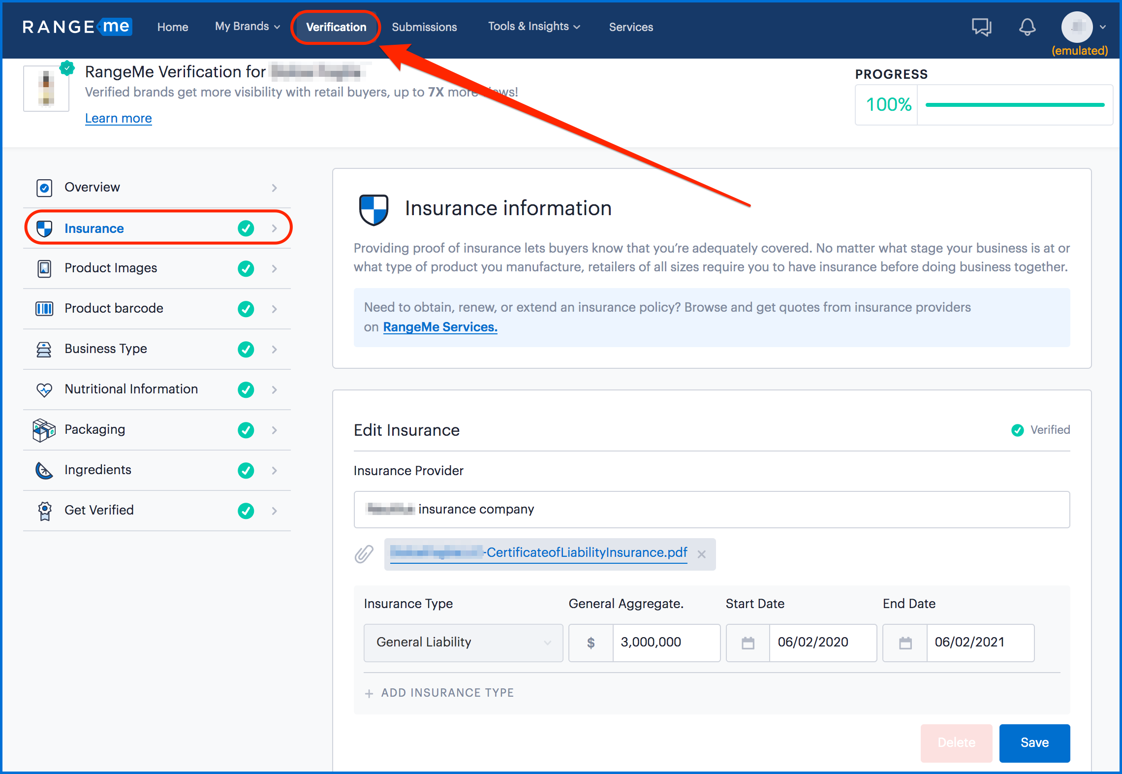Viewport: 1122px width, 774px height.
Task: Click the plus icon for adding insurance type
Action: pyautogui.click(x=369, y=694)
